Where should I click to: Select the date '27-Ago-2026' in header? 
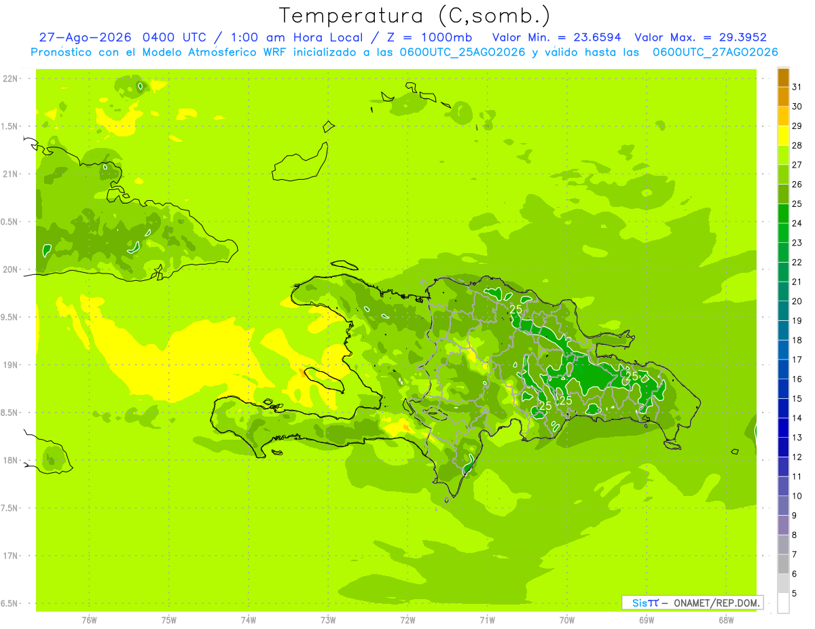pyautogui.click(x=86, y=37)
